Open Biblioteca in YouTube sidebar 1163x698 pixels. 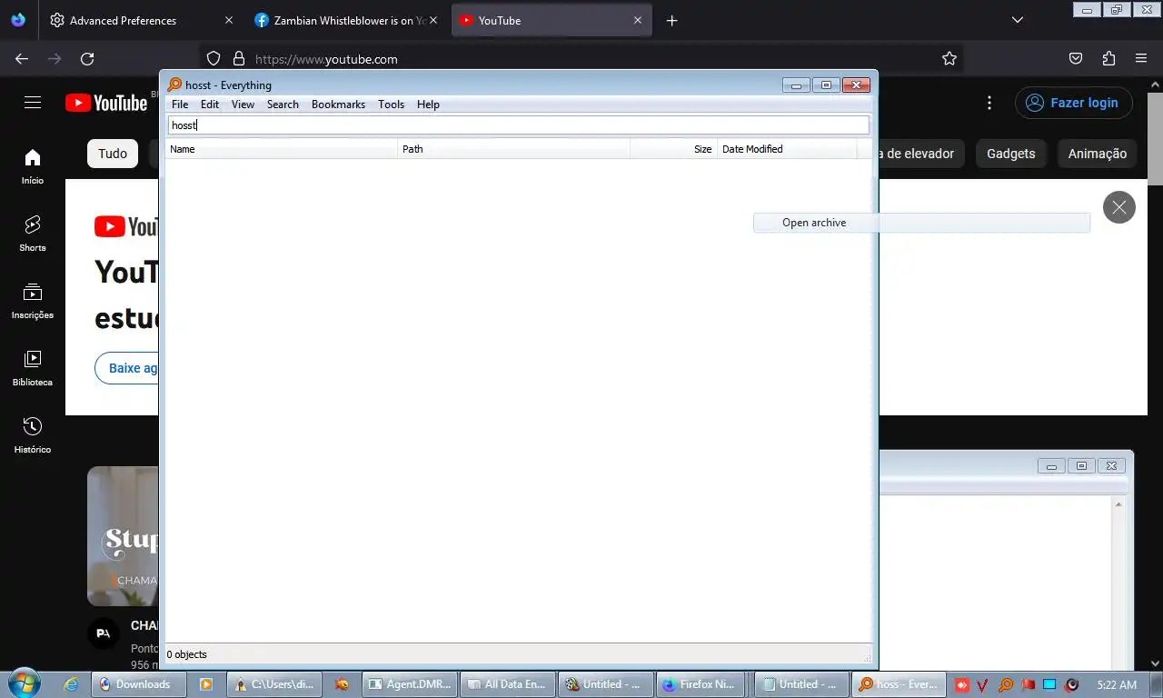(33, 368)
